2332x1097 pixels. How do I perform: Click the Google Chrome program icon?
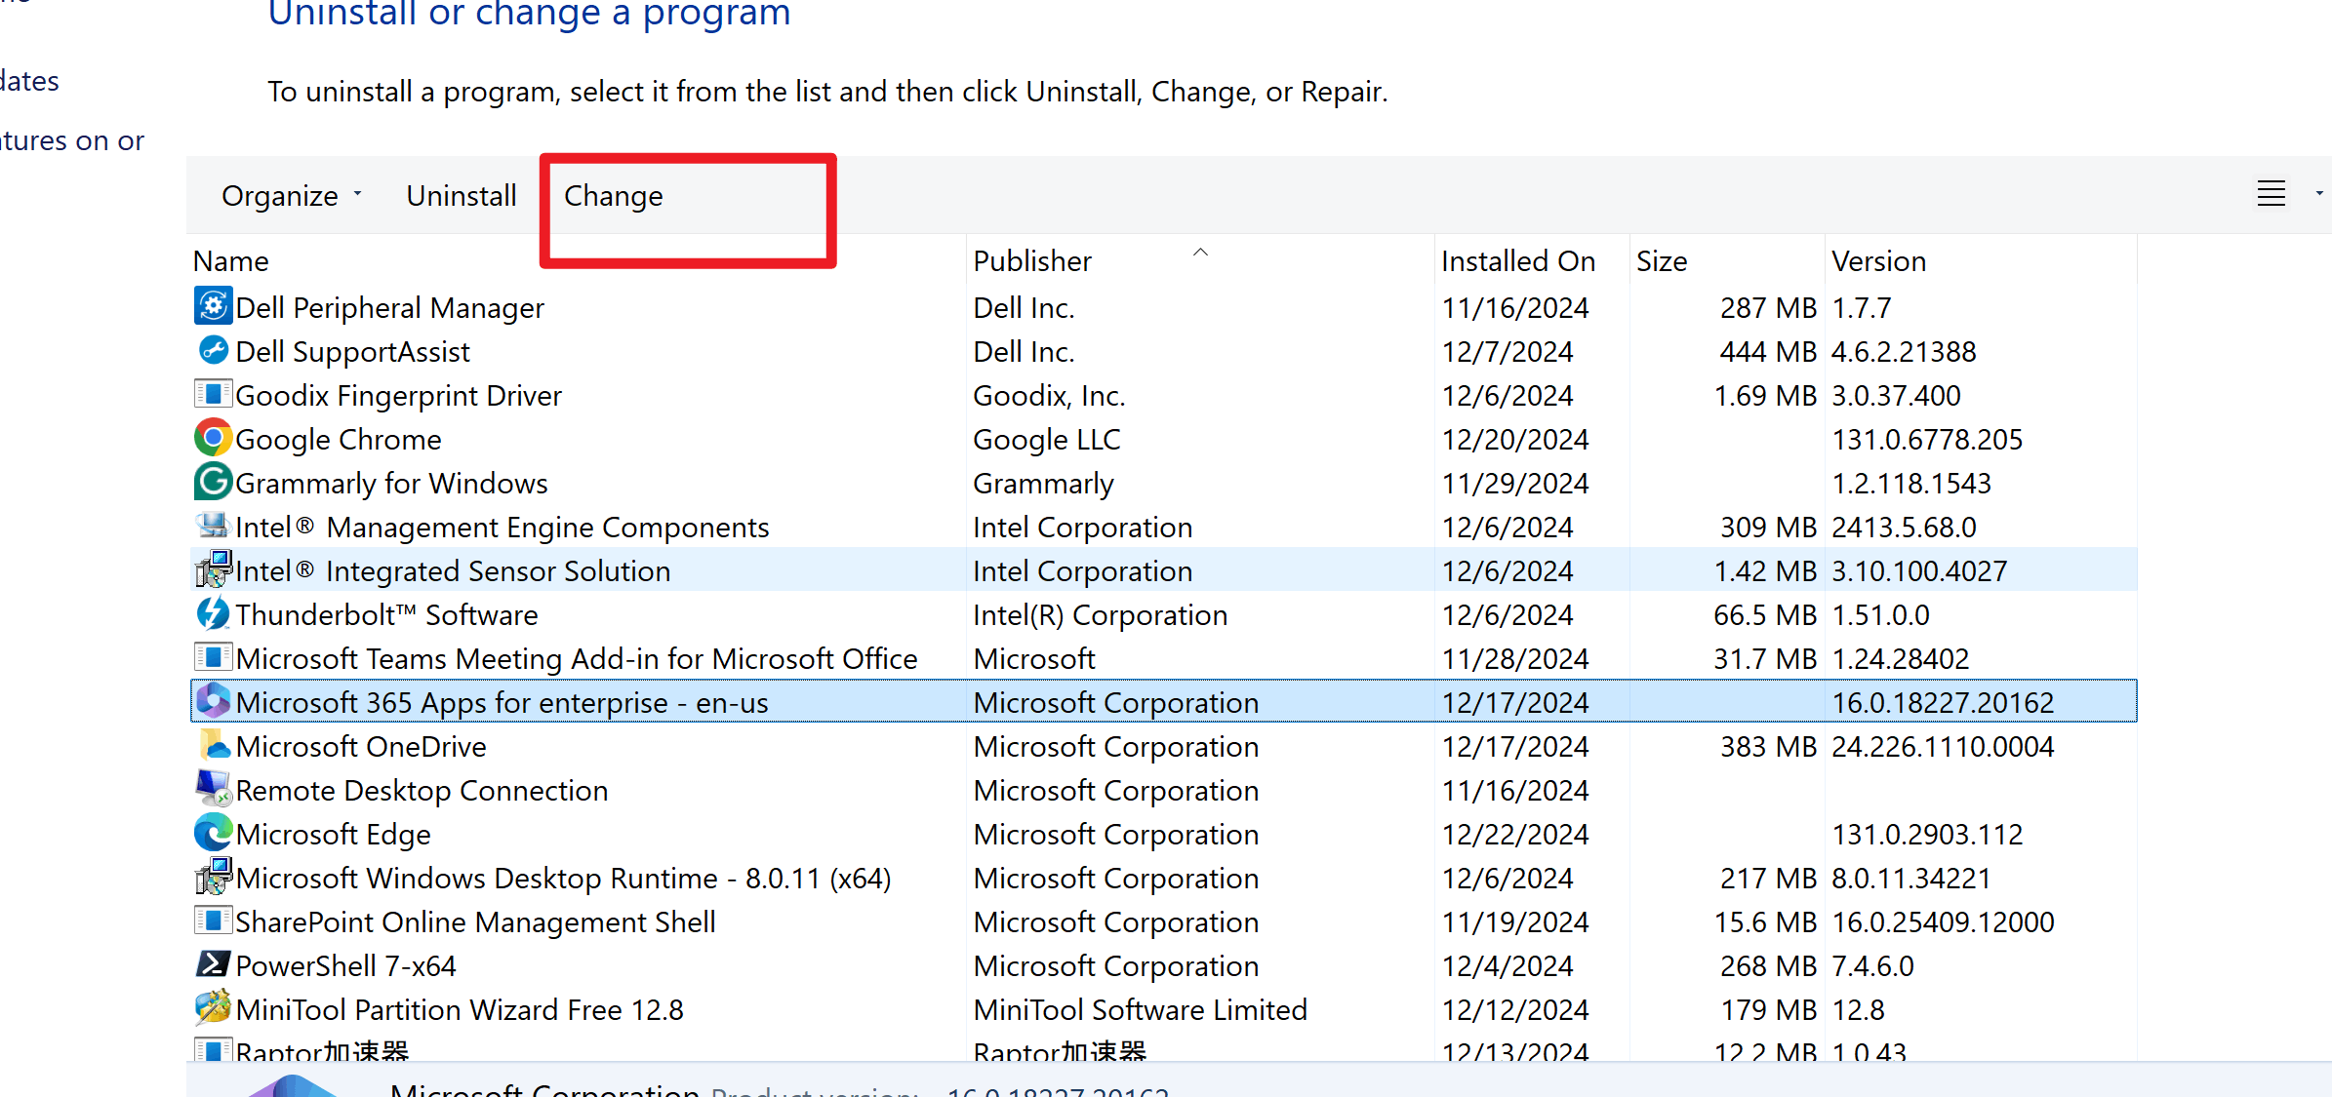click(213, 439)
